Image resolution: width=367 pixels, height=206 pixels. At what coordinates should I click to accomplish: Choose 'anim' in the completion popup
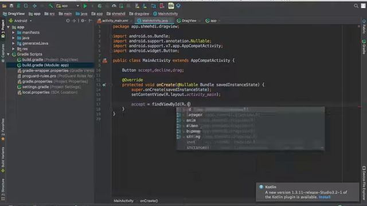click(x=250, y=120)
